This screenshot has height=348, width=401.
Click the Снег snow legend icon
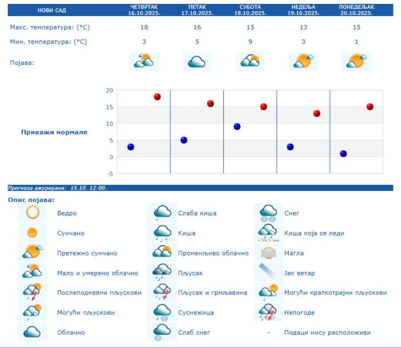click(x=269, y=213)
